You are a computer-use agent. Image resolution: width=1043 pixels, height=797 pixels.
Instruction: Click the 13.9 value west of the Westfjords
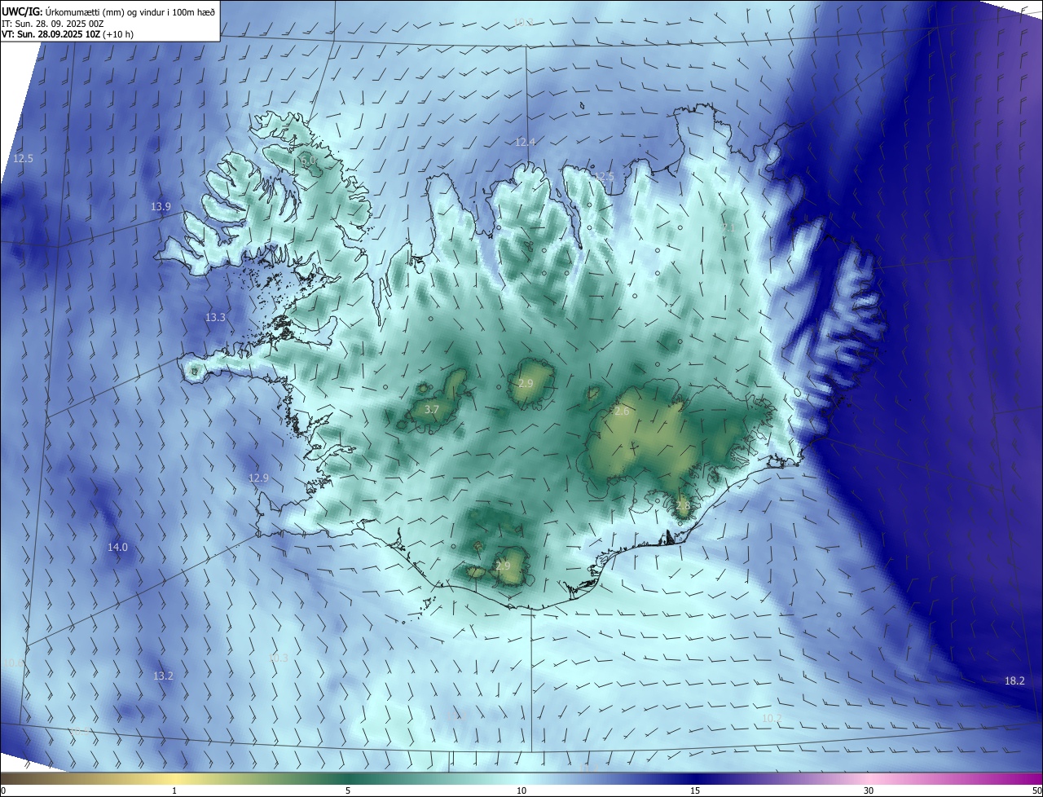pyautogui.click(x=161, y=207)
